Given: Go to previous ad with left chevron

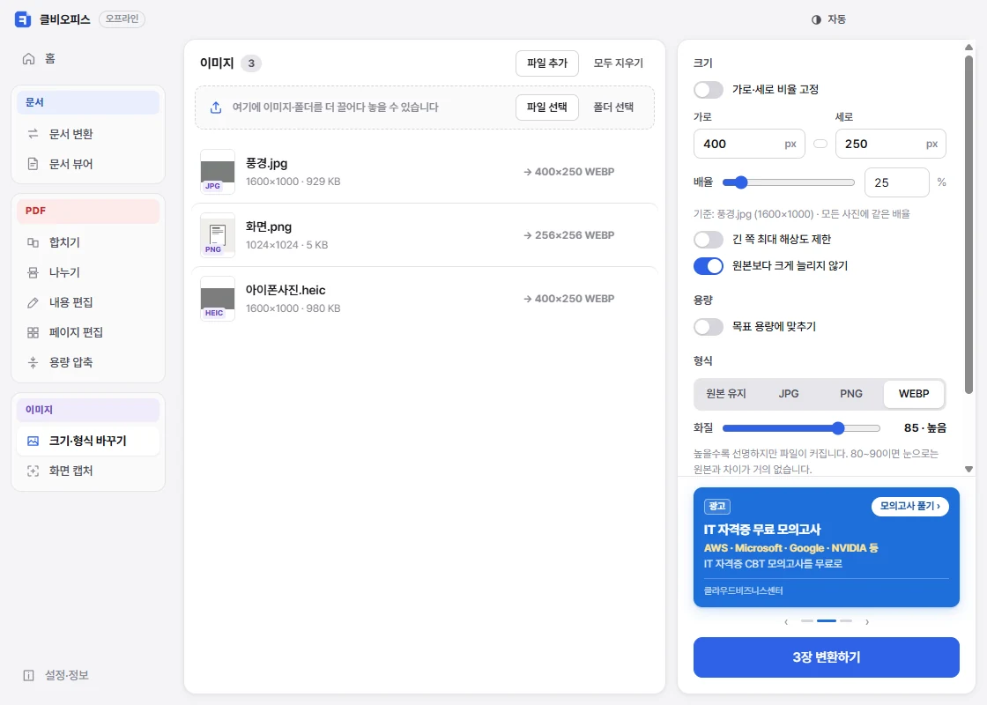Looking at the screenshot, I should pos(785,622).
